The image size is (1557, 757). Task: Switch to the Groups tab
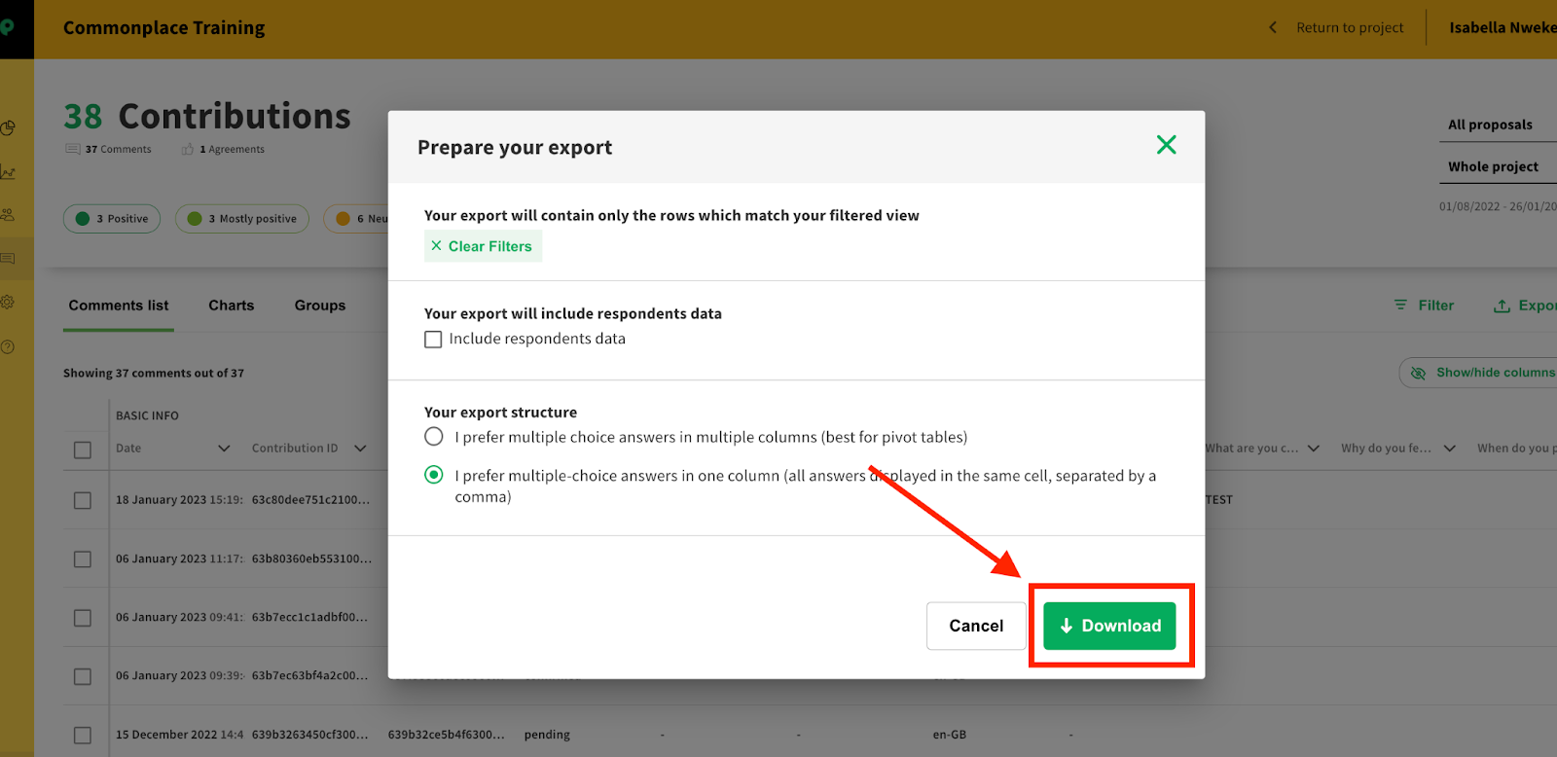click(x=320, y=306)
